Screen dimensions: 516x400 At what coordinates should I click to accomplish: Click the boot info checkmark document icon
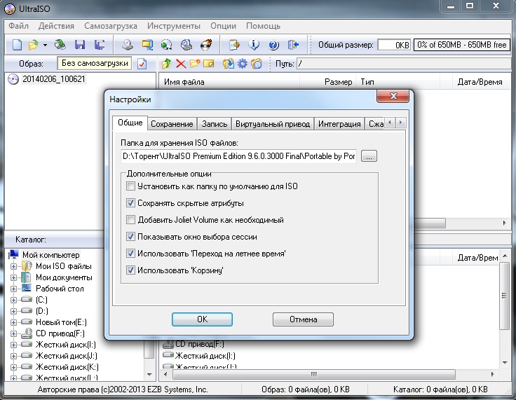pyautogui.click(x=142, y=64)
